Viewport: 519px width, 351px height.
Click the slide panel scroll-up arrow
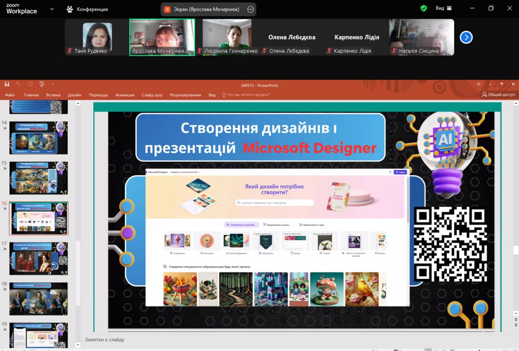point(78,103)
